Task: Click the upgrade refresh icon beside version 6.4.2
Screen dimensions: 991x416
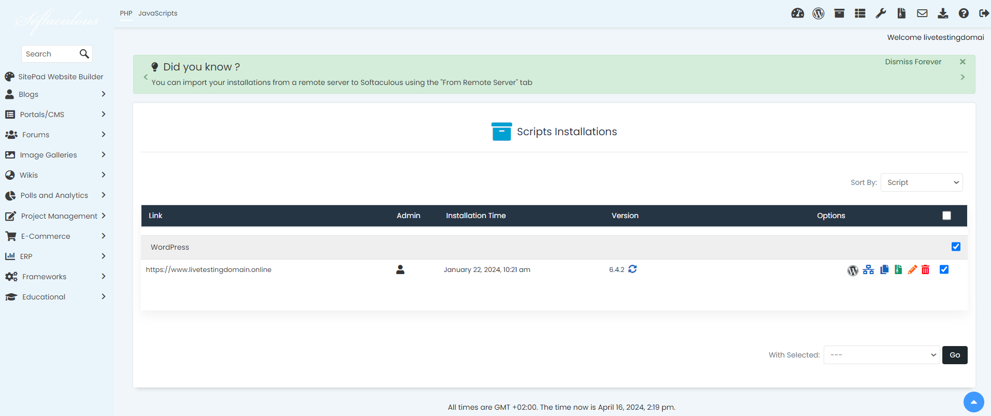Action: pos(633,269)
